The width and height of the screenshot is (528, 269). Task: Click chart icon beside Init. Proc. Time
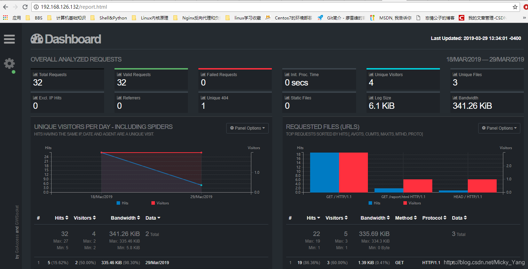(287, 74)
